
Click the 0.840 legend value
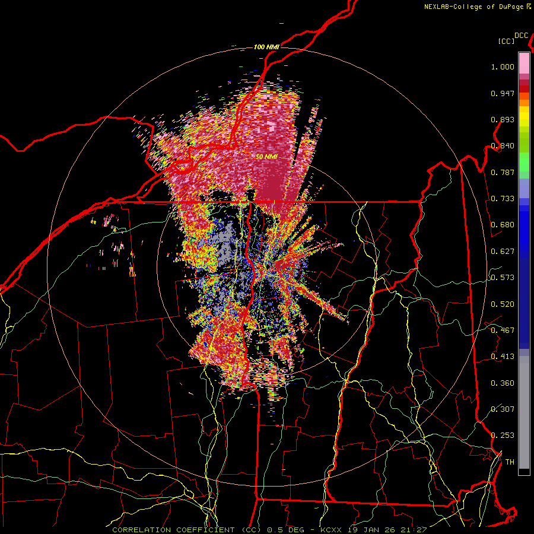coord(503,146)
